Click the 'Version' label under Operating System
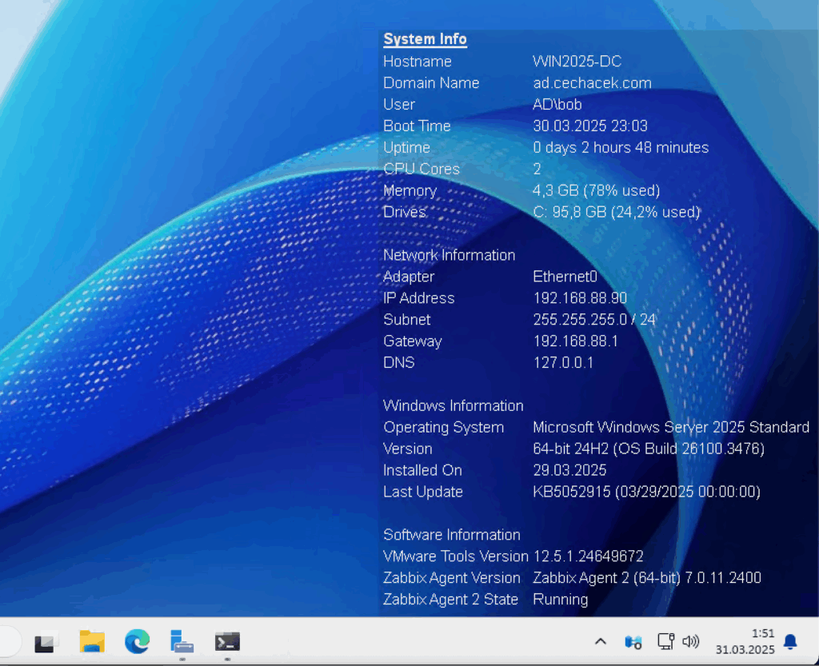Screen dimensions: 819x666 tap(408, 449)
